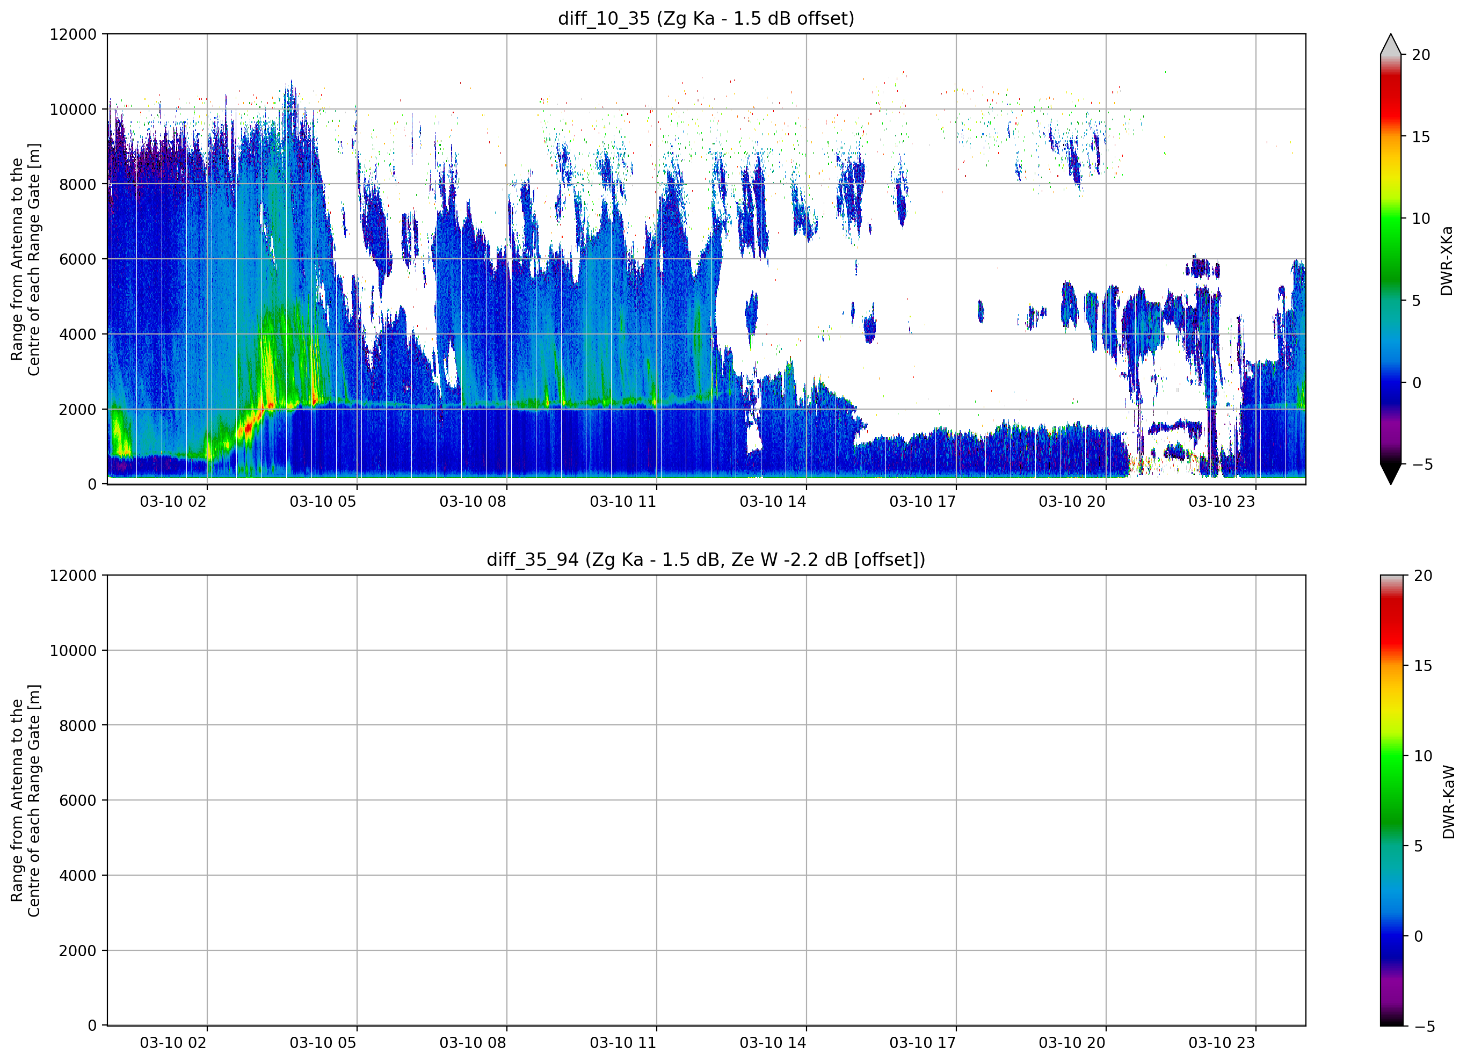This screenshot has height=1062, width=1467.
Task: Click the DWR-KaW colorbar label
Action: (x=1448, y=802)
